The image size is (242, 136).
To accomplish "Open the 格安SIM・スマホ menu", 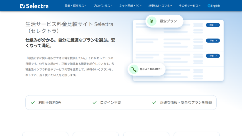I will [160, 6].
